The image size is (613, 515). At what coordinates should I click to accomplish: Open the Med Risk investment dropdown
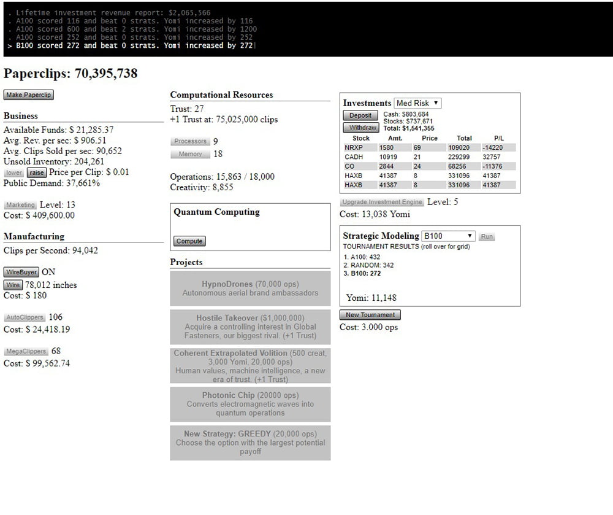418,103
